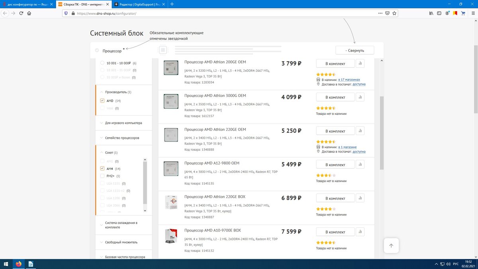Viewport: 478px width, 269px height.
Task: Open Firefox library icon
Action: (431, 13)
